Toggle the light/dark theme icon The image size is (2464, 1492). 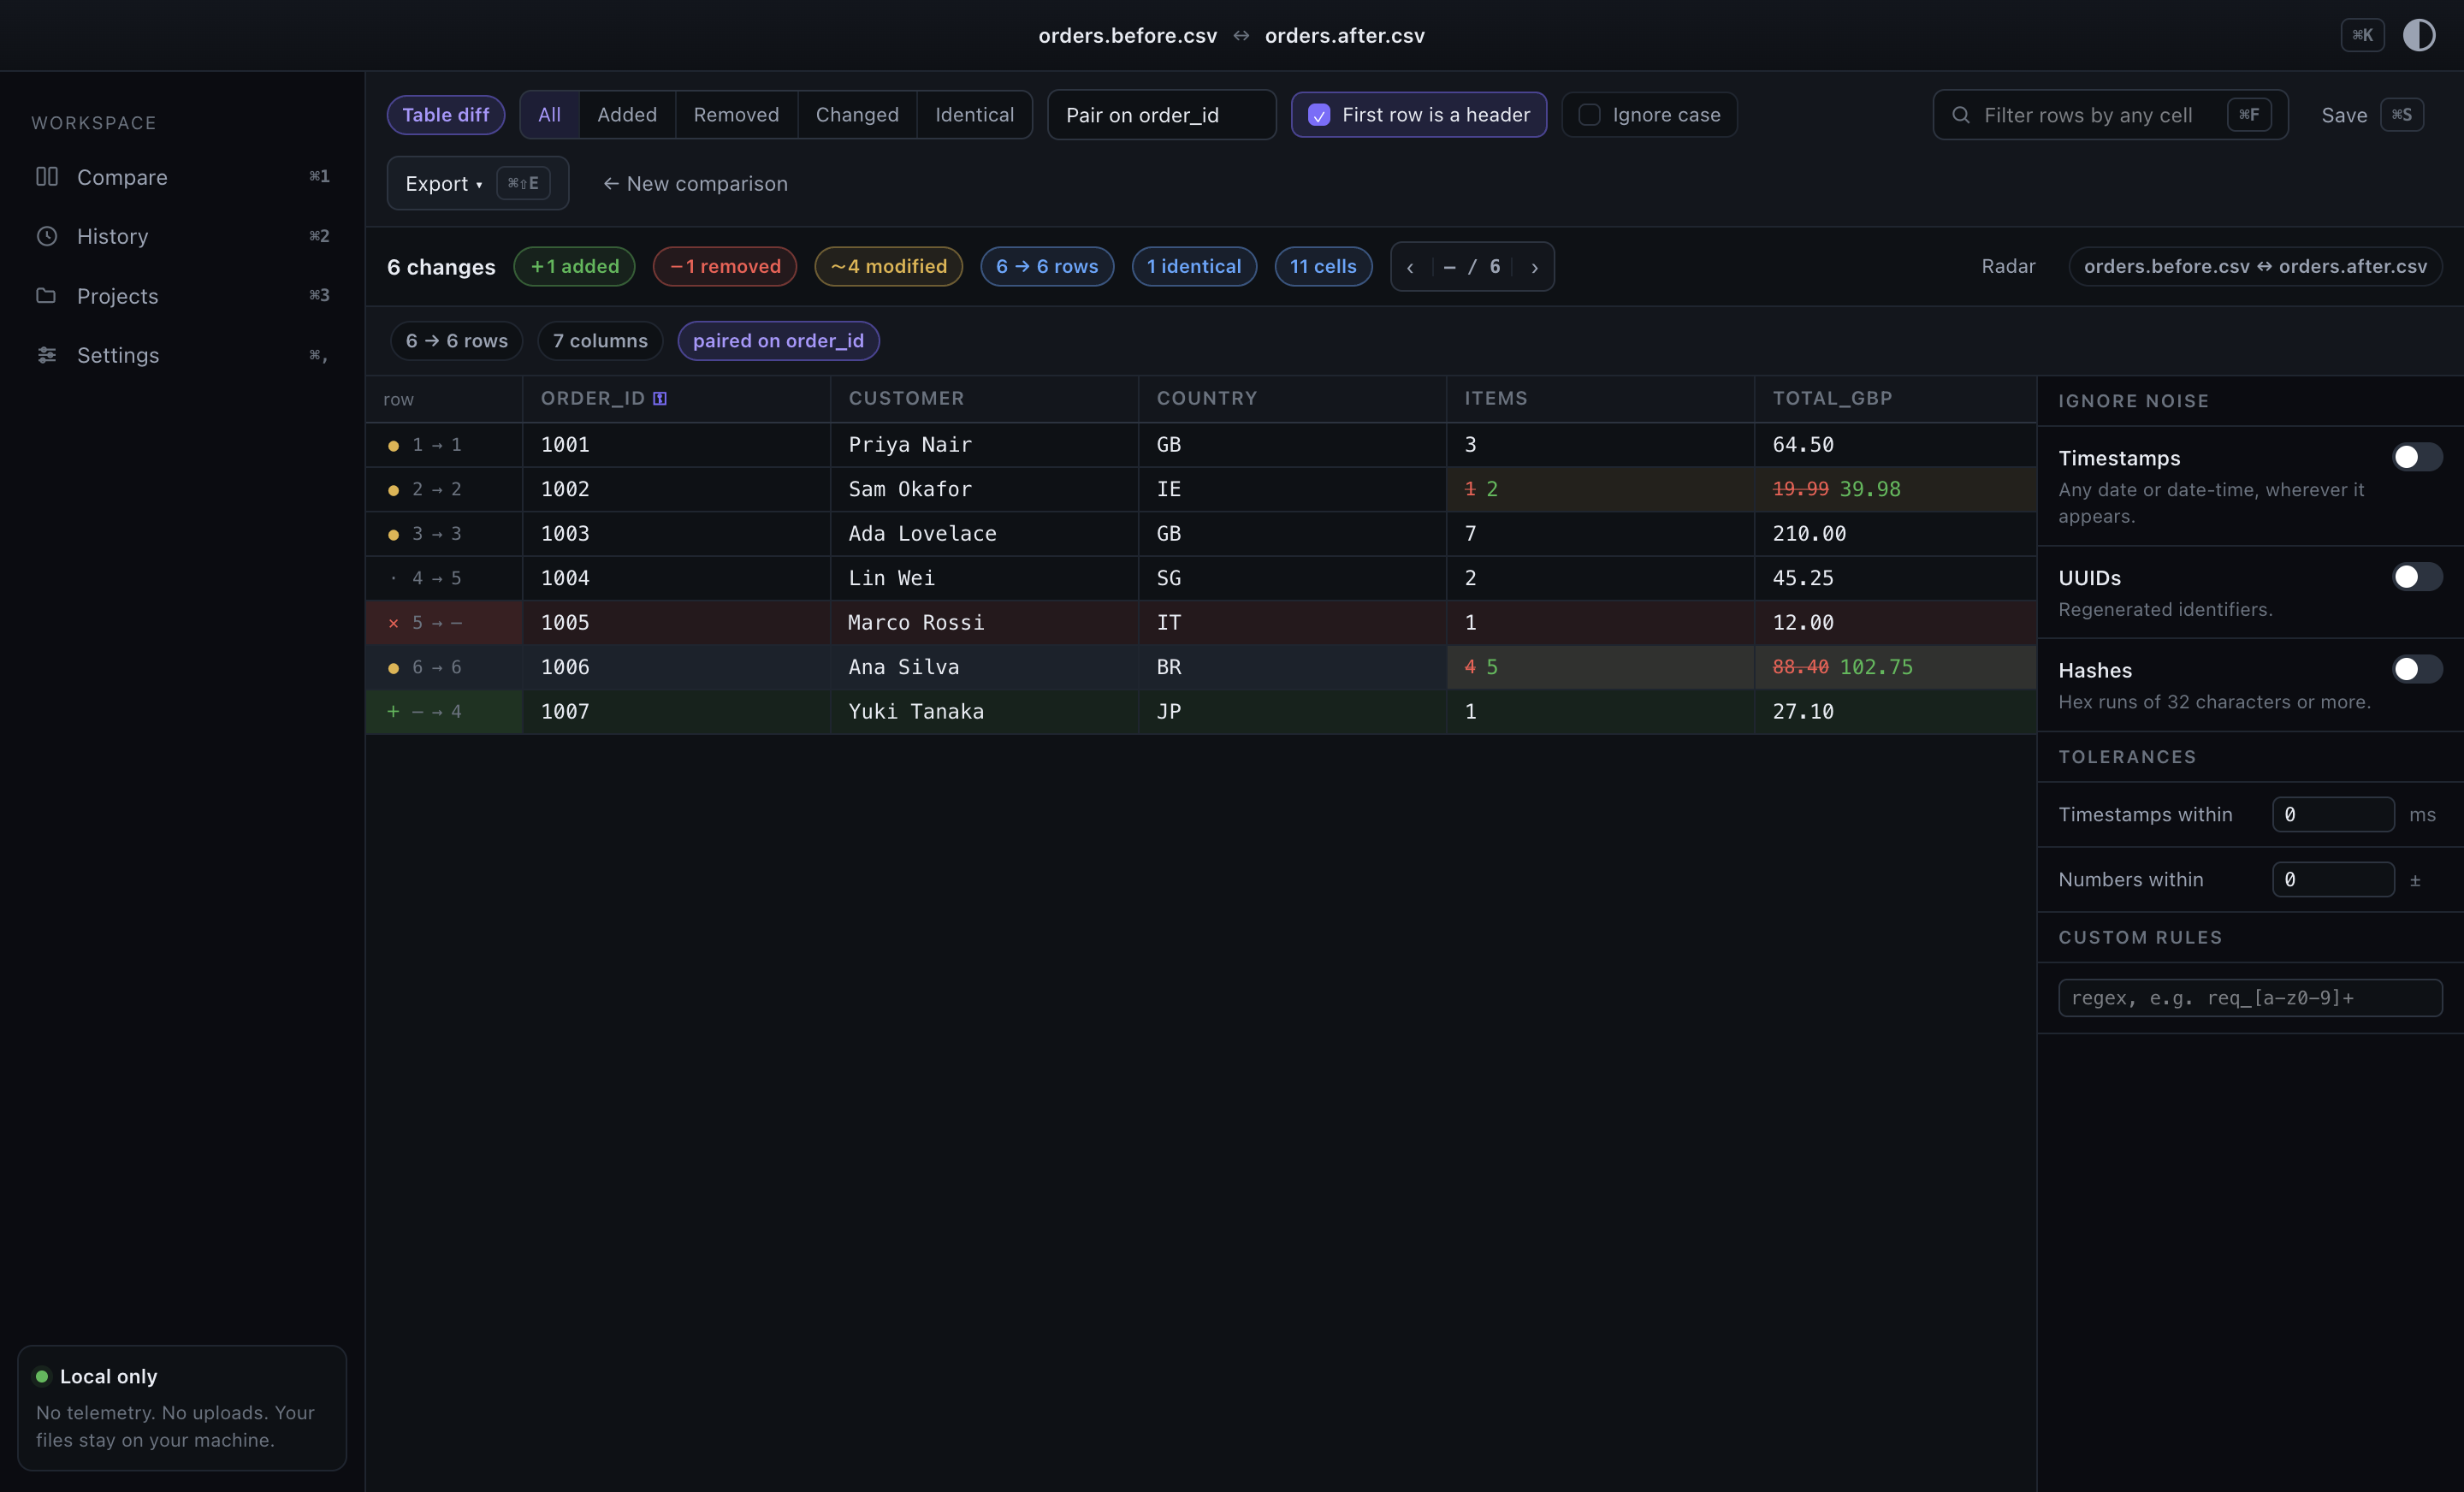click(x=2418, y=35)
